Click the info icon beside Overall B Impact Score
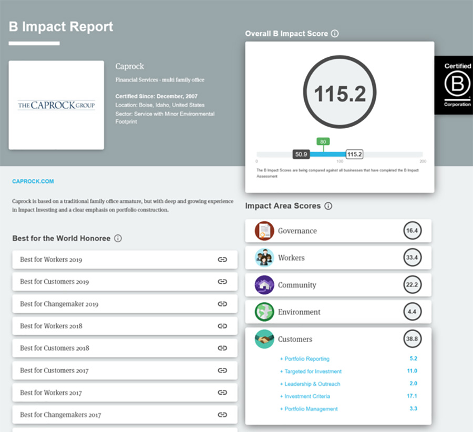Image resolution: width=473 pixels, height=432 pixels. pyautogui.click(x=335, y=34)
